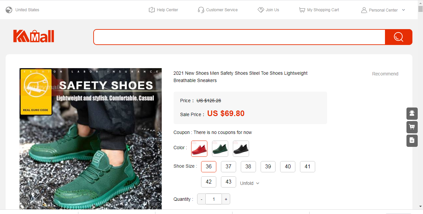Click the Recommend link
Screen dimensions: 423x214
click(x=385, y=74)
